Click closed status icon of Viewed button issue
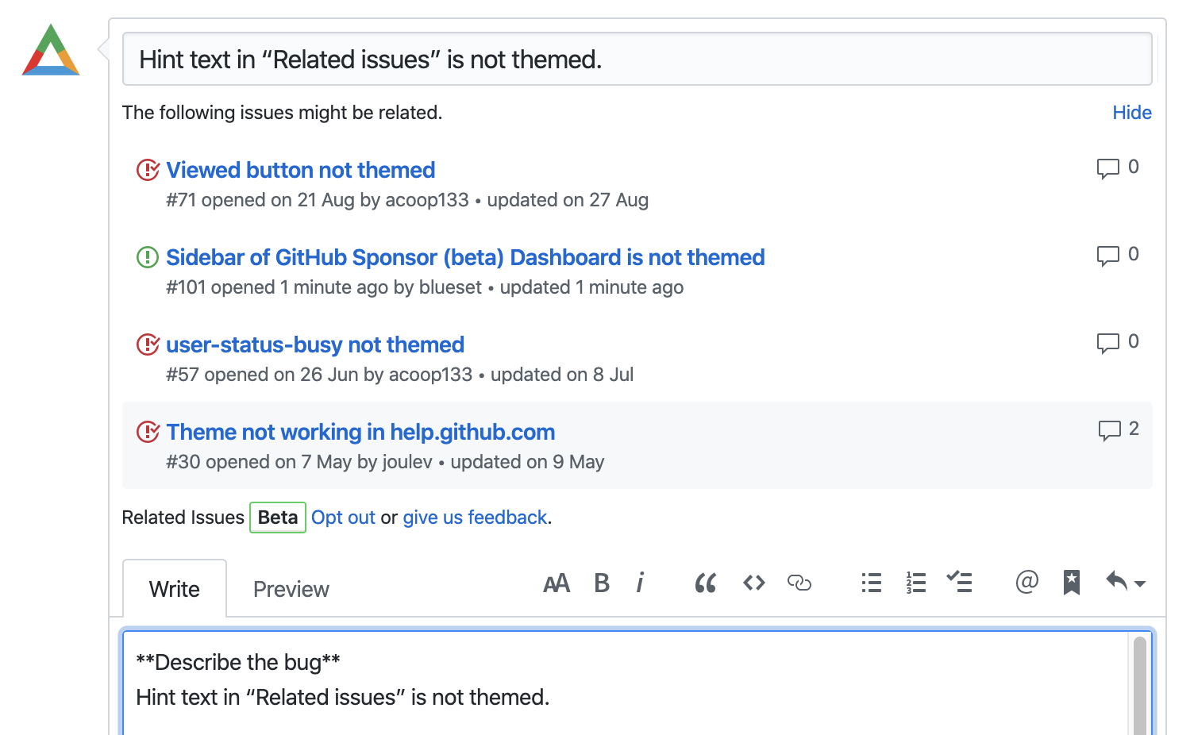This screenshot has height=735, width=1194. (148, 170)
